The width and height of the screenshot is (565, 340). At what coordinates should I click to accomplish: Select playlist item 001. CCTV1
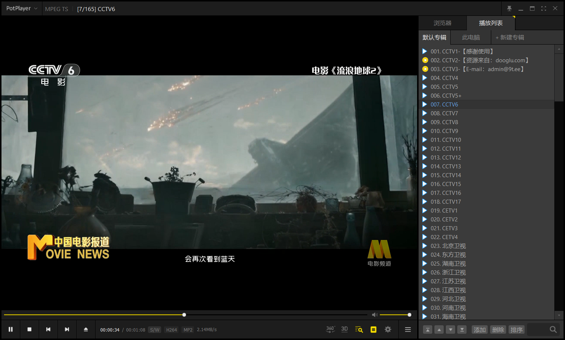[487, 51]
